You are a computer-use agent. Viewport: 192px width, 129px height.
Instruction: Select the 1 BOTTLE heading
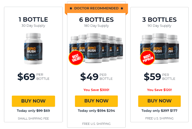(x=33, y=19)
